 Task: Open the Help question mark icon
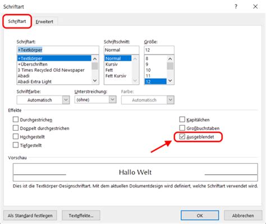236,7
